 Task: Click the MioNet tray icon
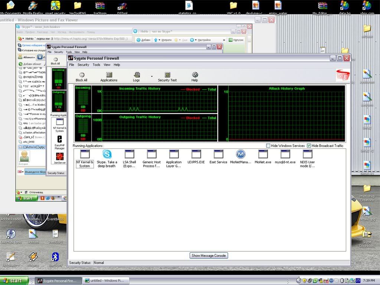tap(331, 281)
